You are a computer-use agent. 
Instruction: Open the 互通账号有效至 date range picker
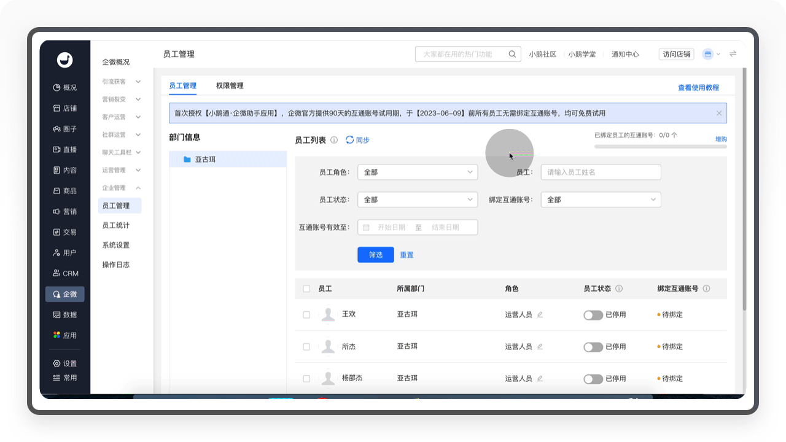coord(418,227)
